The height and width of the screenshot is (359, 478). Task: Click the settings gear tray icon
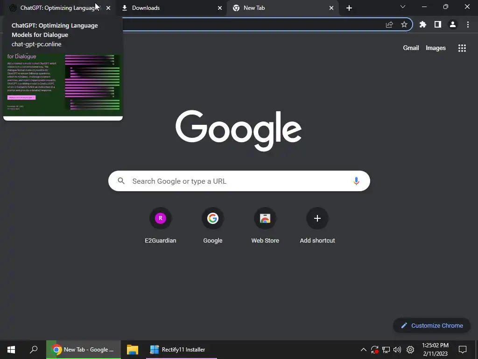[x=410, y=350]
